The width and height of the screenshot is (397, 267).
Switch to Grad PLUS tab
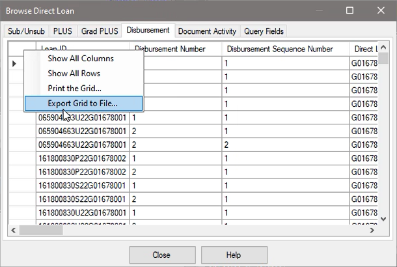pyautogui.click(x=99, y=31)
